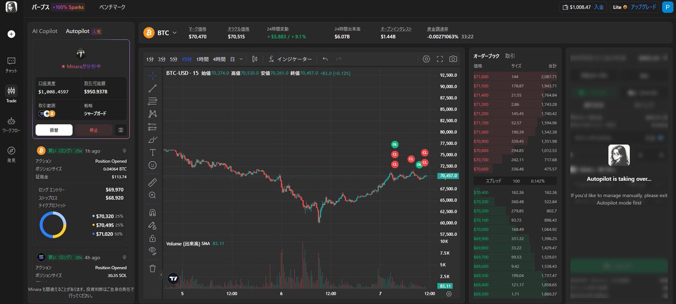Collapse the left drawing toolbar arrow
676x304 pixels.
[162, 275]
